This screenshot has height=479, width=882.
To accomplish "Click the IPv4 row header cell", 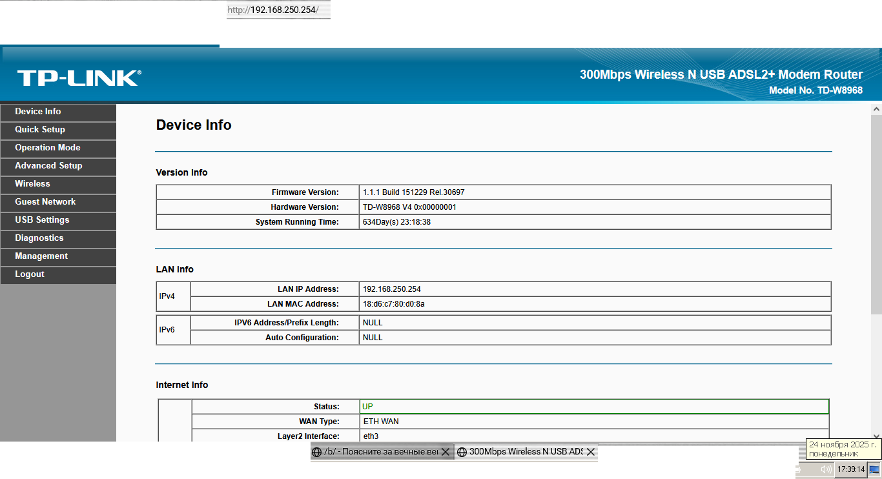I will (x=174, y=296).
